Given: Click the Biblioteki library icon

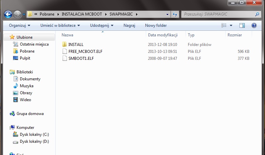Looking at the screenshot, I should pyautogui.click(x=12, y=72).
